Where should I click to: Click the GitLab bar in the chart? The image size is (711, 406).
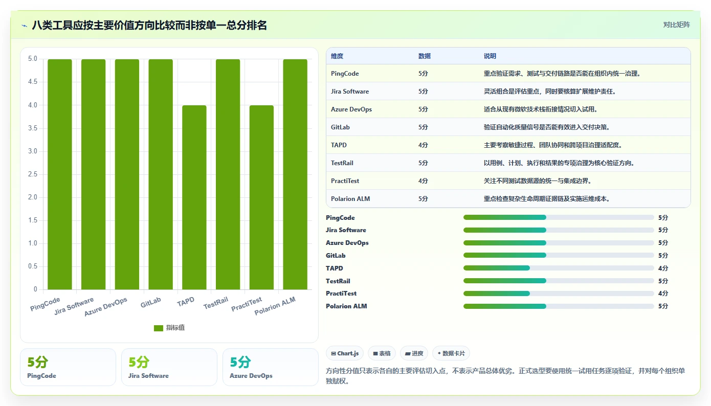click(161, 174)
